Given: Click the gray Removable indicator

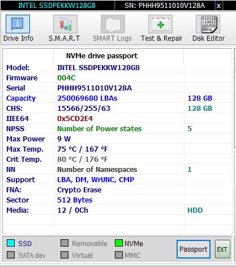Looking at the screenshot, I should 65,243.
